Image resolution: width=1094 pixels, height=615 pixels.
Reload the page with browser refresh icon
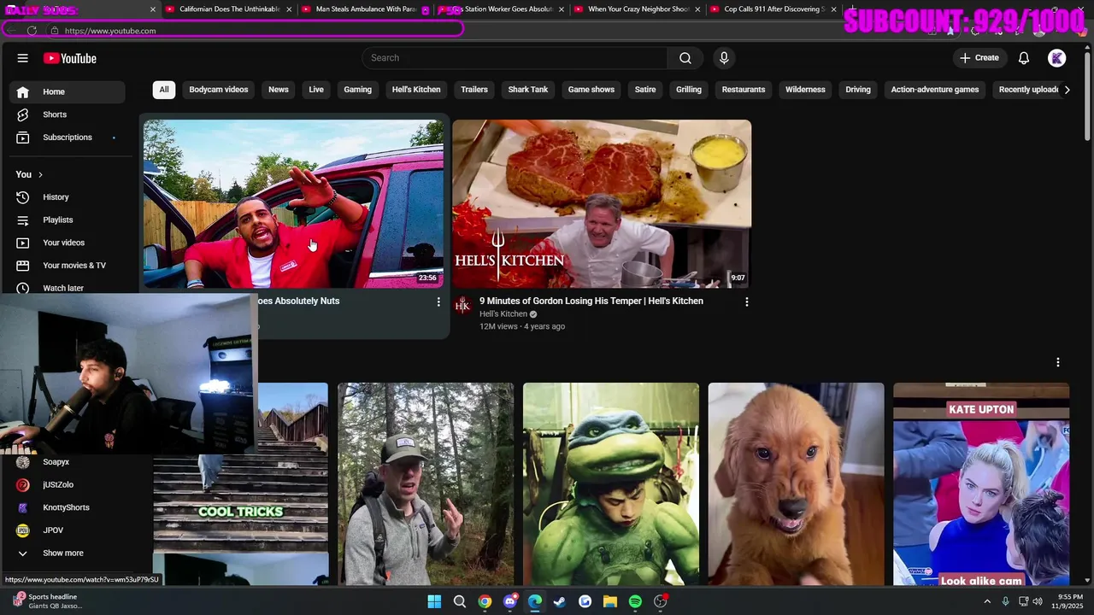[x=32, y=31]
